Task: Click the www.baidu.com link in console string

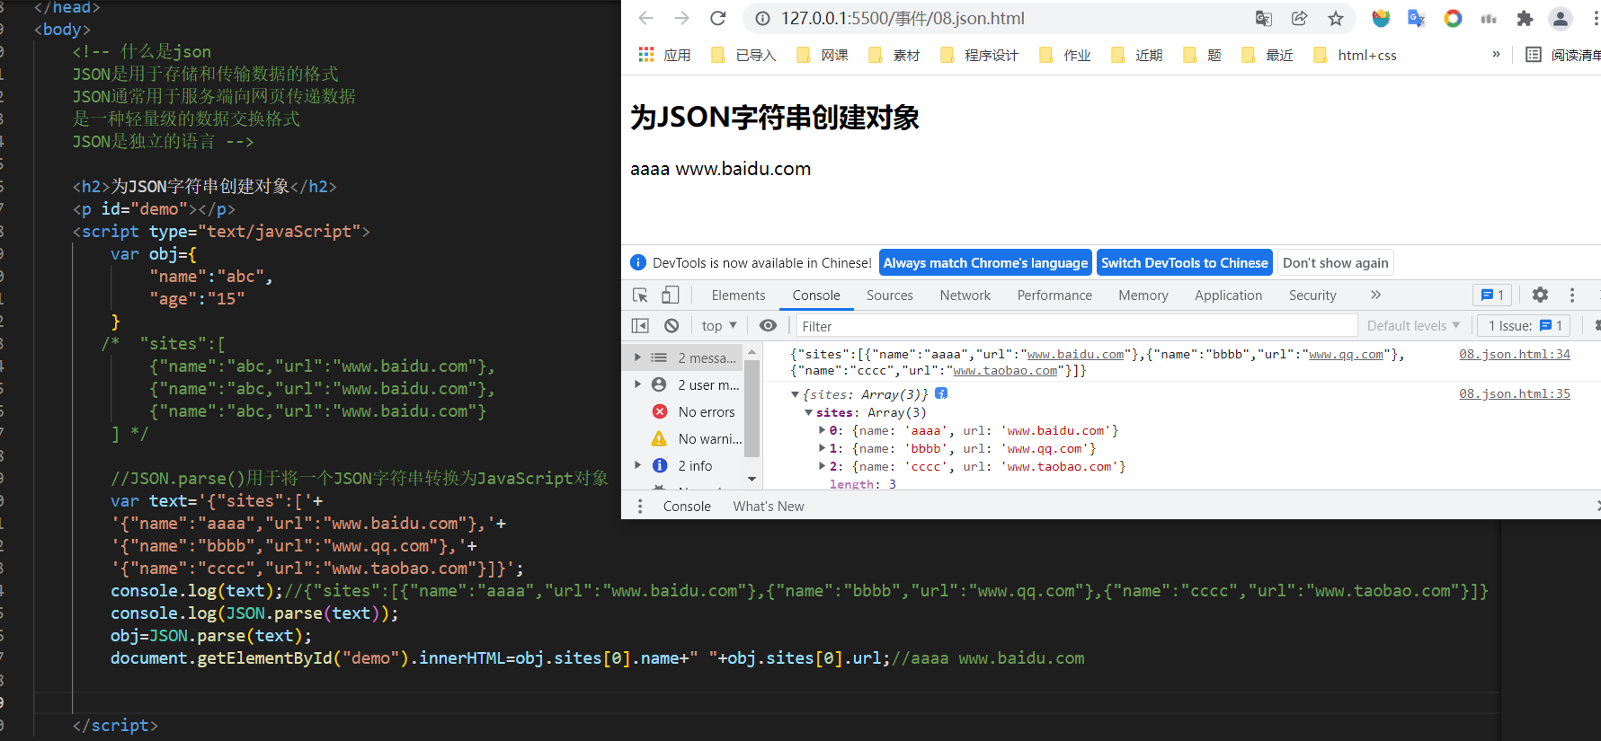Action: [1075, 354]
